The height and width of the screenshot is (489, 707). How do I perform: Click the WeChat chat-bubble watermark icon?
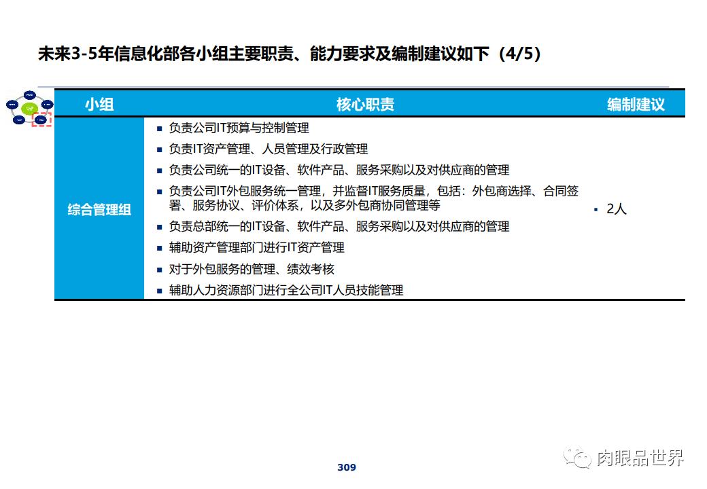[x=579, y=459]
